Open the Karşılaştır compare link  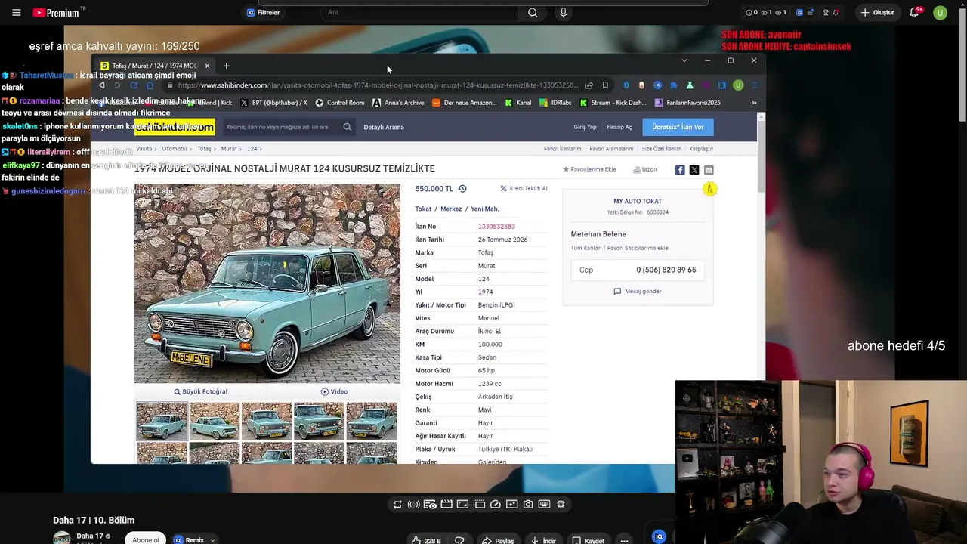pyautogui.click(x=701, y=149)
